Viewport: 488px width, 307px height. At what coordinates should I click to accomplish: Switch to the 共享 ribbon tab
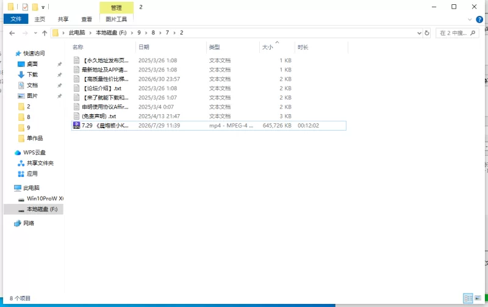(63, 20)
